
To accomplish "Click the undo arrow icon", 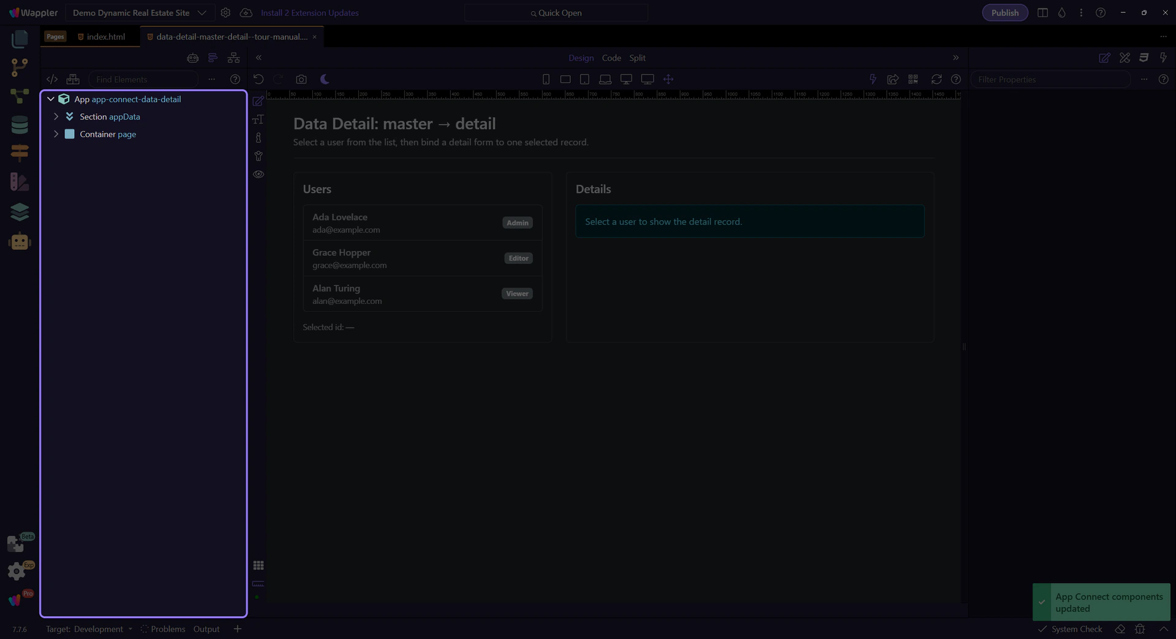I will click(258, 80).
